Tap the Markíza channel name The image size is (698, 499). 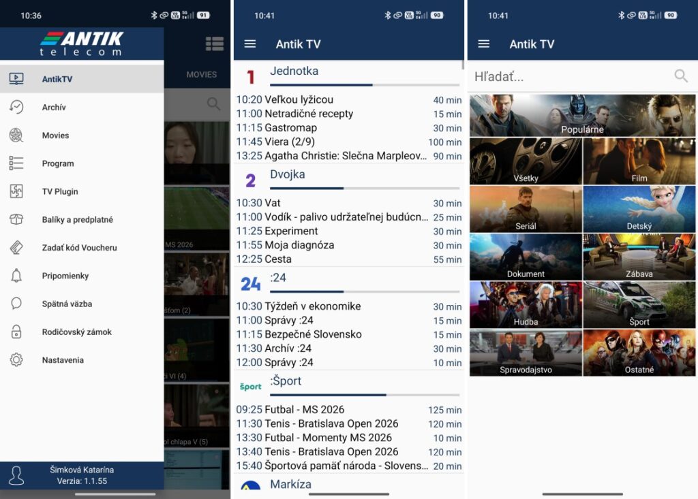pyautogui.click(x=290, y=484)
